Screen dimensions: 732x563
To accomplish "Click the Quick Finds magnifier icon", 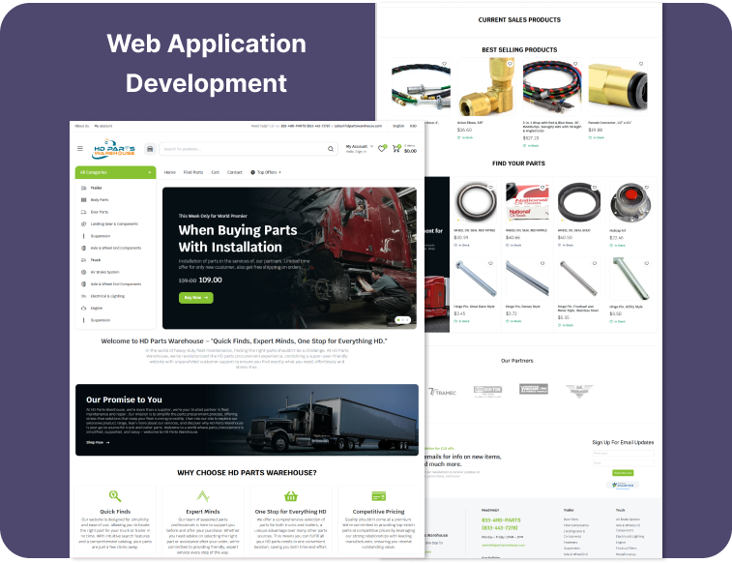I will 115,495.
